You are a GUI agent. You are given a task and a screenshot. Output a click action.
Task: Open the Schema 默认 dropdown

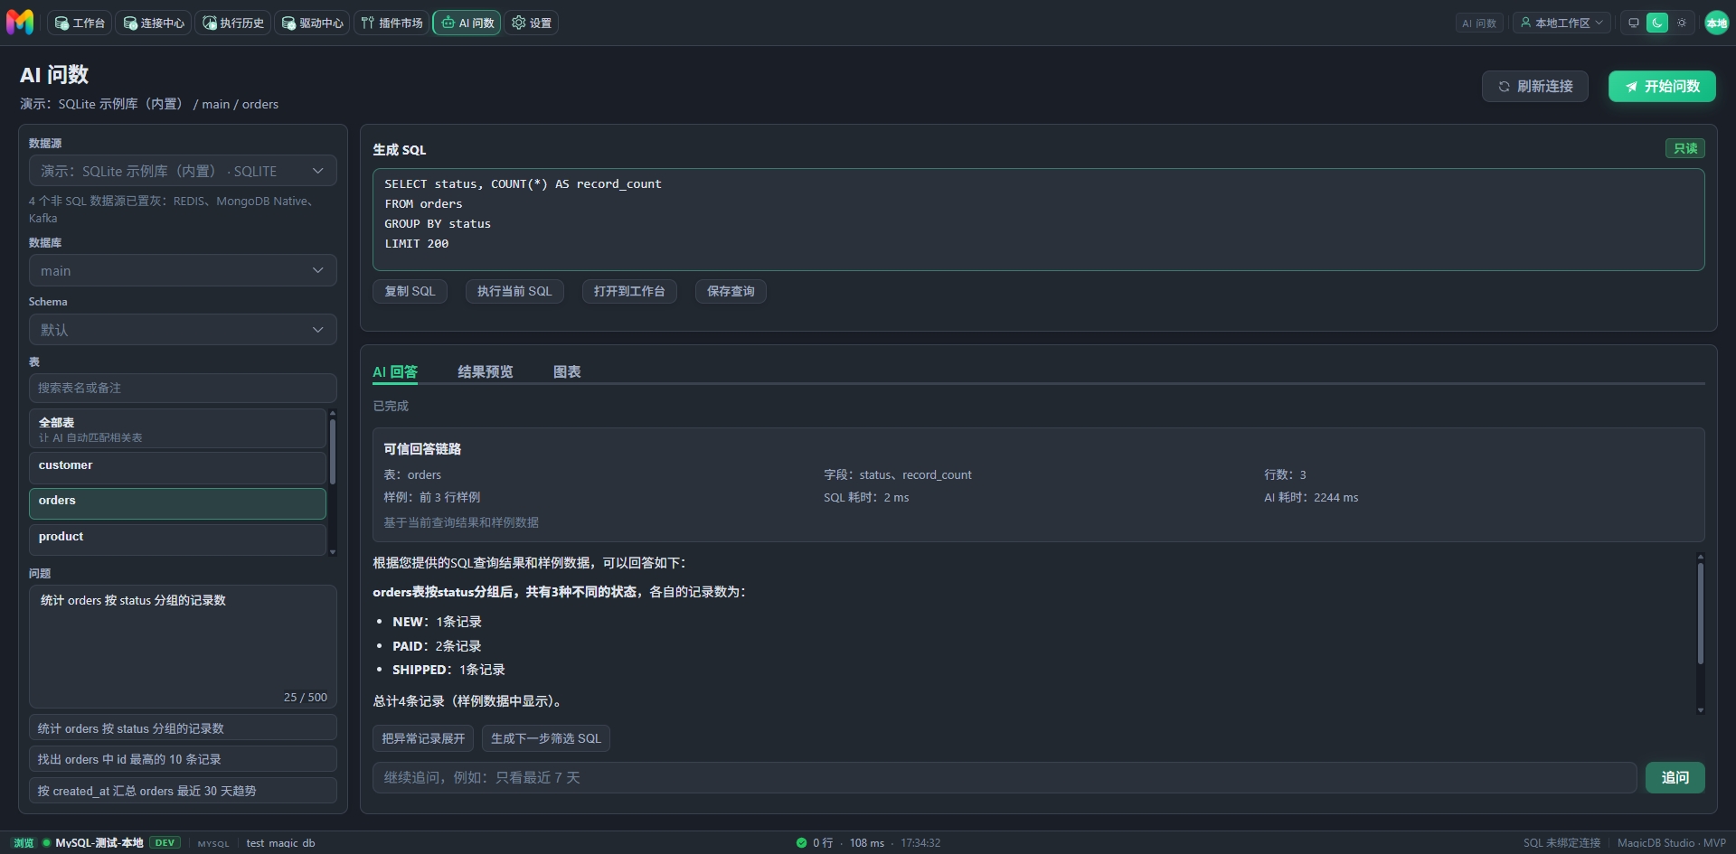183,330
